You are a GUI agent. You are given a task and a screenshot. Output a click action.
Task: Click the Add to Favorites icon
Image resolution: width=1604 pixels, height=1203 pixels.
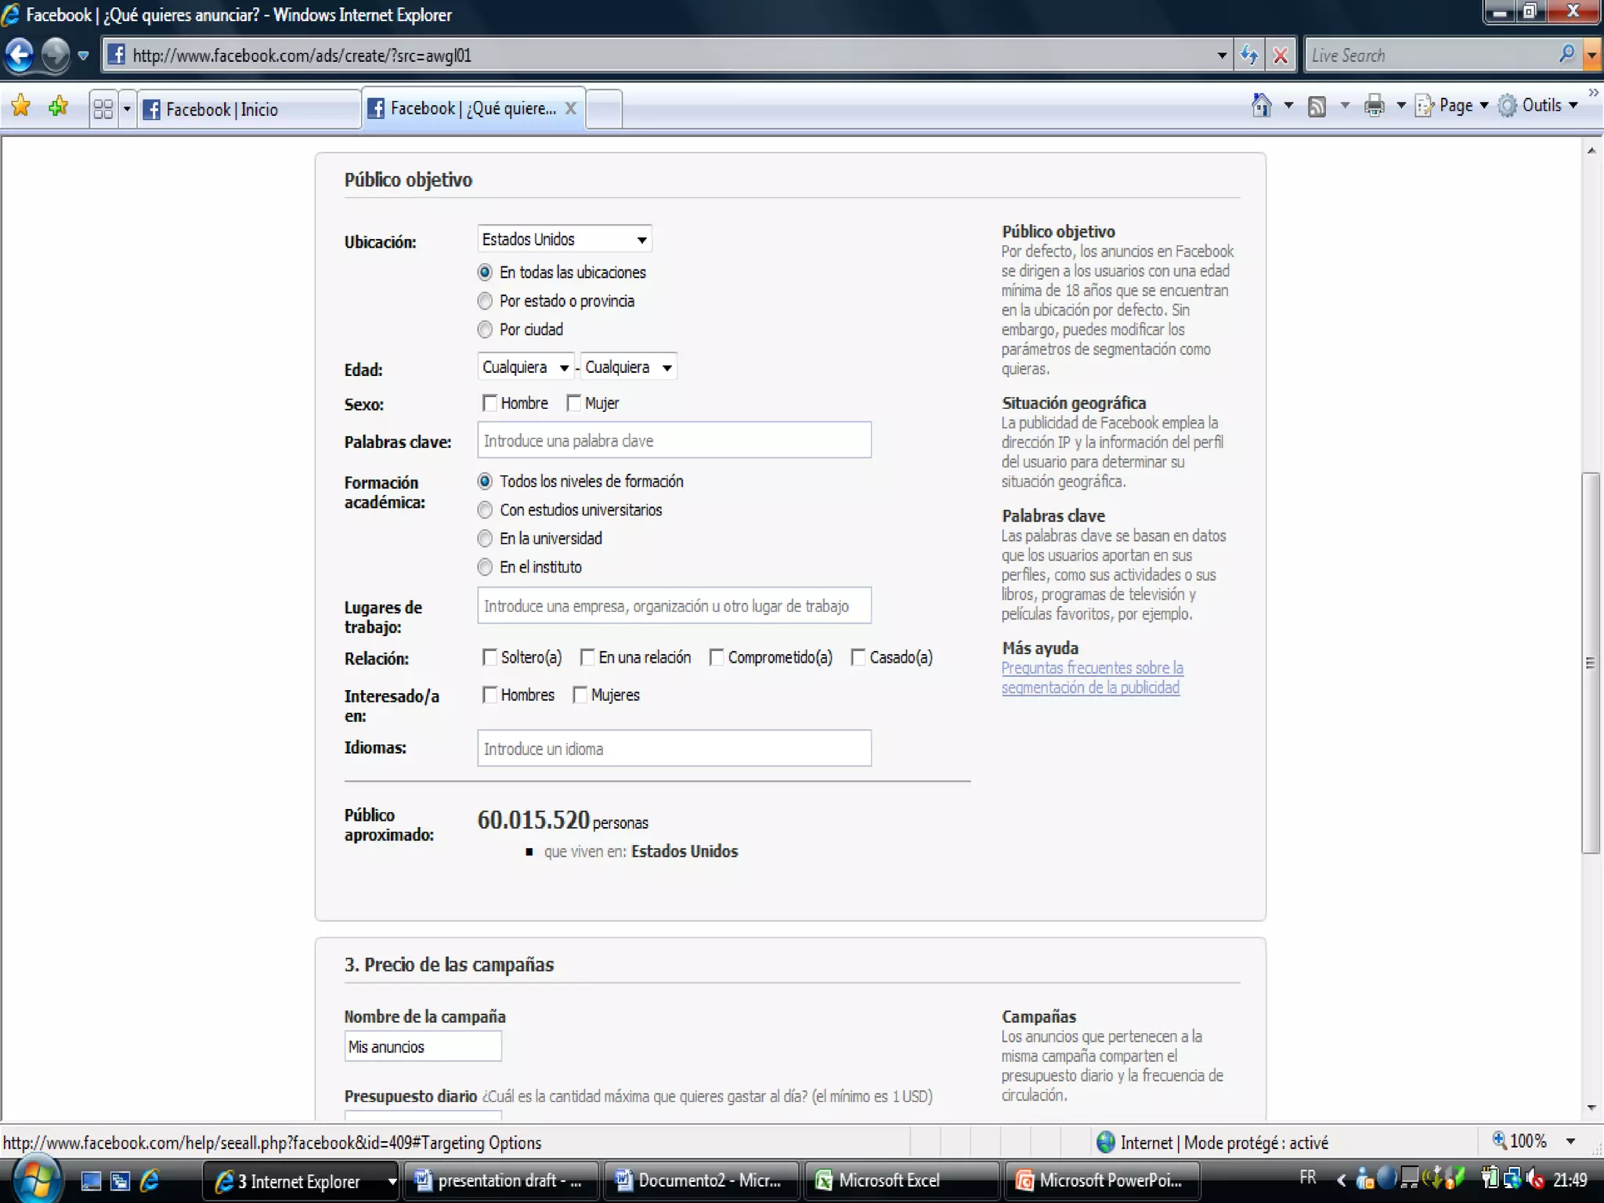click(59, 106)
